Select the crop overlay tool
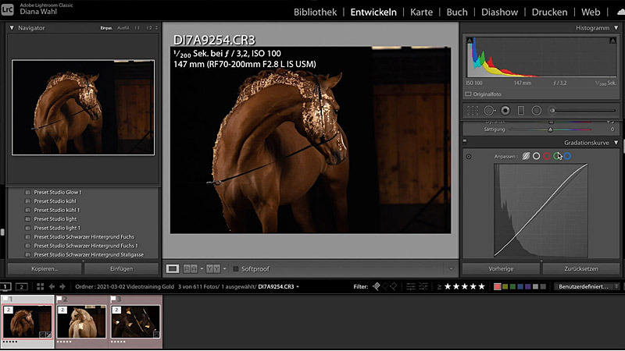625x351 pixels. [x=472, y=111]
